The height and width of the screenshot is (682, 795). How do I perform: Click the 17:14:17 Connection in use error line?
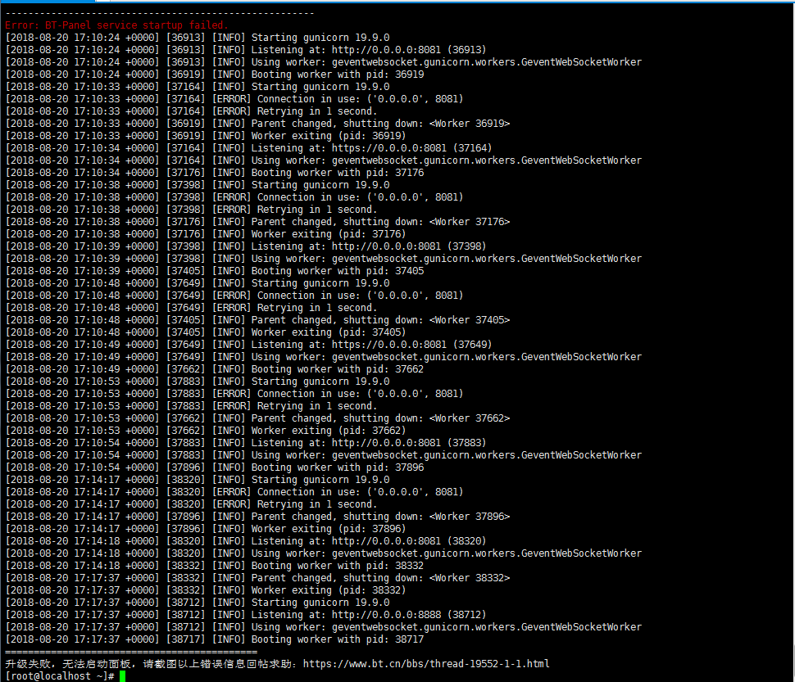tap(234, 492)
